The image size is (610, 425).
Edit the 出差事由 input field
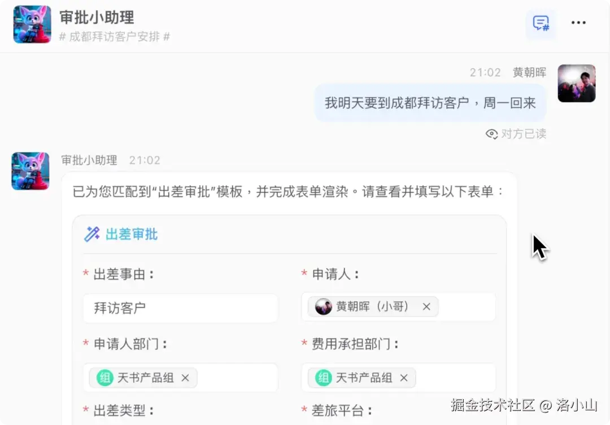pos(180,308)
